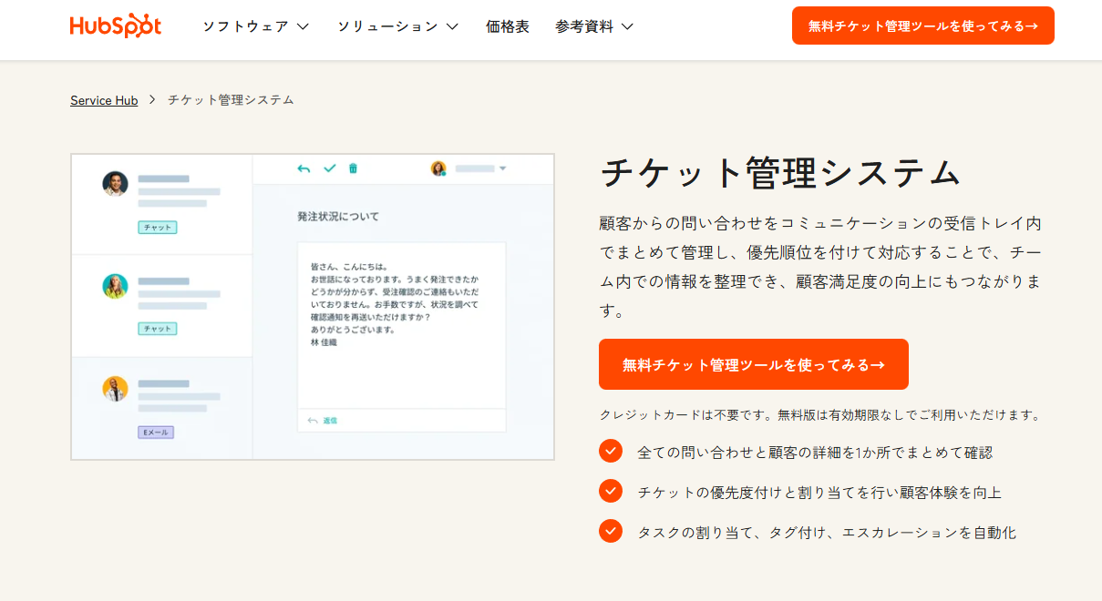Image resolution: width=1102 pixels, height=601 pixels.
Task: Click the orange checkmark beside the automation benefit
Action: pos(611,531)
